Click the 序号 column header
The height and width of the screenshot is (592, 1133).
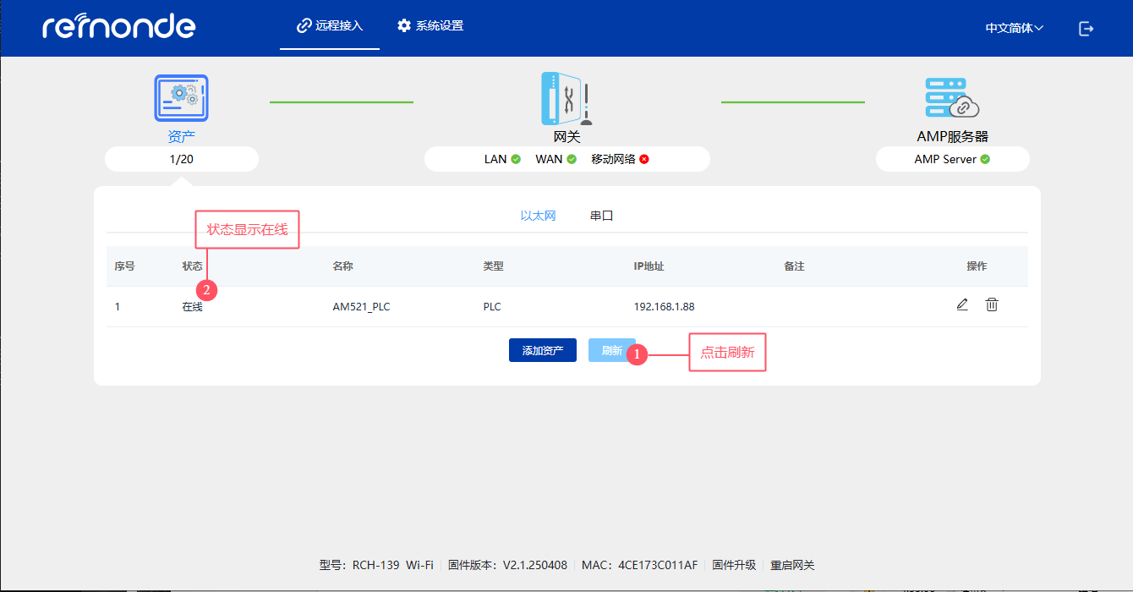coord(125,266)
